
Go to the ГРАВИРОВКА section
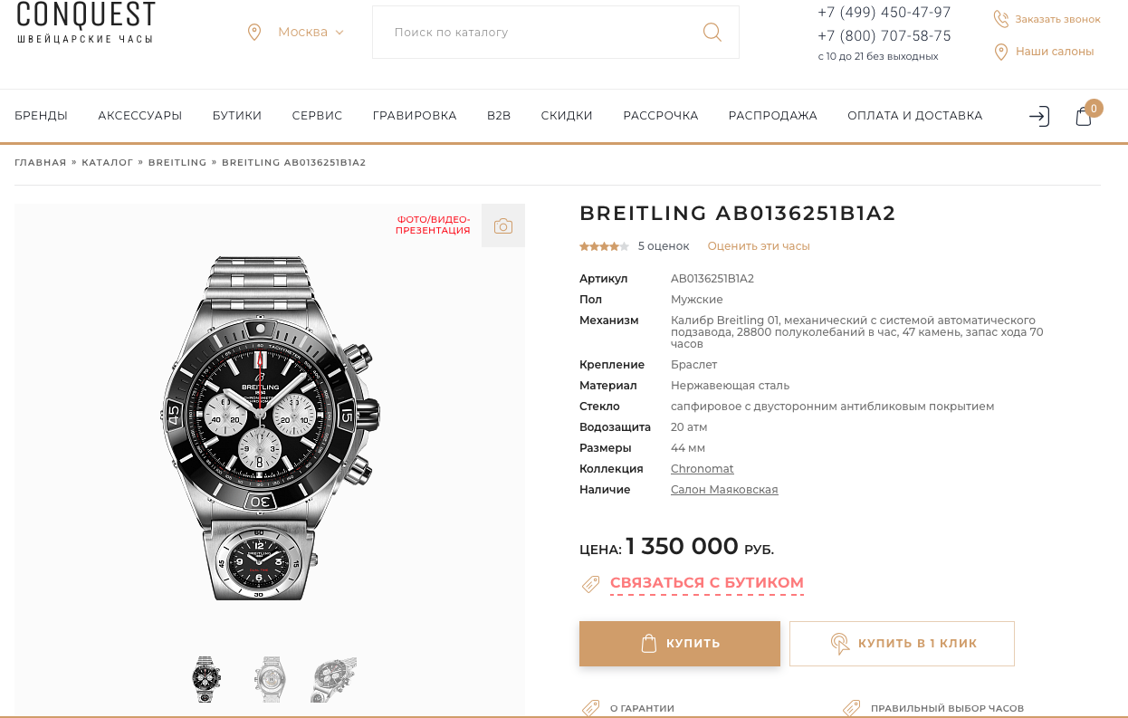point(415,116)
